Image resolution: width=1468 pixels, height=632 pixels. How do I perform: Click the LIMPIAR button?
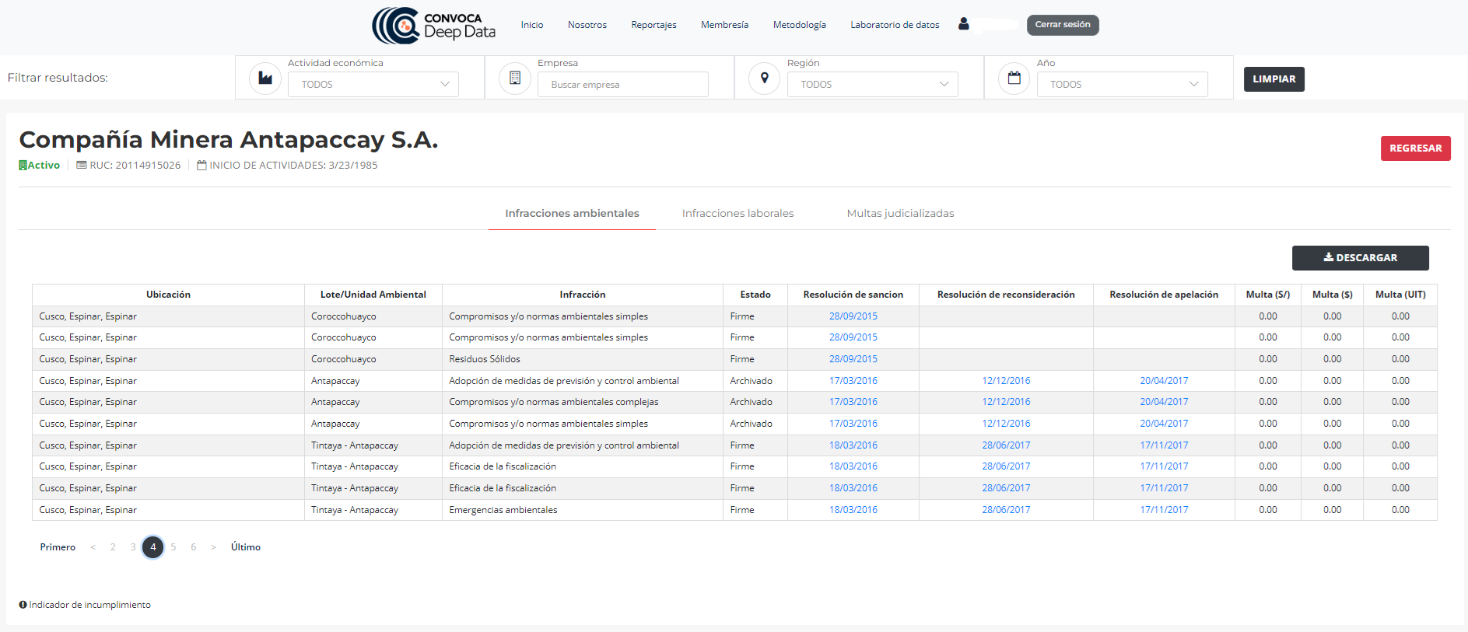[1274, 79]
